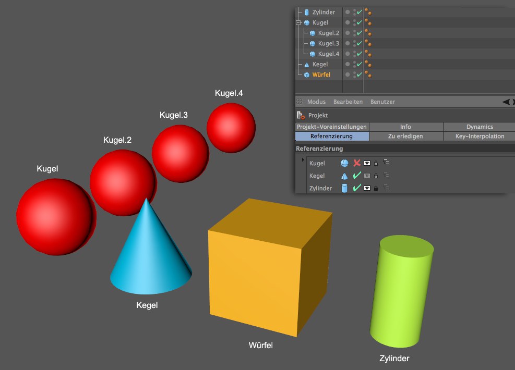Screen dimensions: 515x370
Task: Open the Bearbeiten menu
Action: tap(348, 102)
